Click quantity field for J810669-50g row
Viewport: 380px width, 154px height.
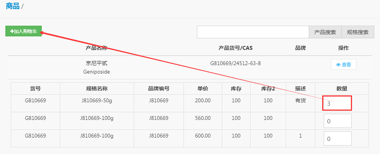tap(337, 103)
